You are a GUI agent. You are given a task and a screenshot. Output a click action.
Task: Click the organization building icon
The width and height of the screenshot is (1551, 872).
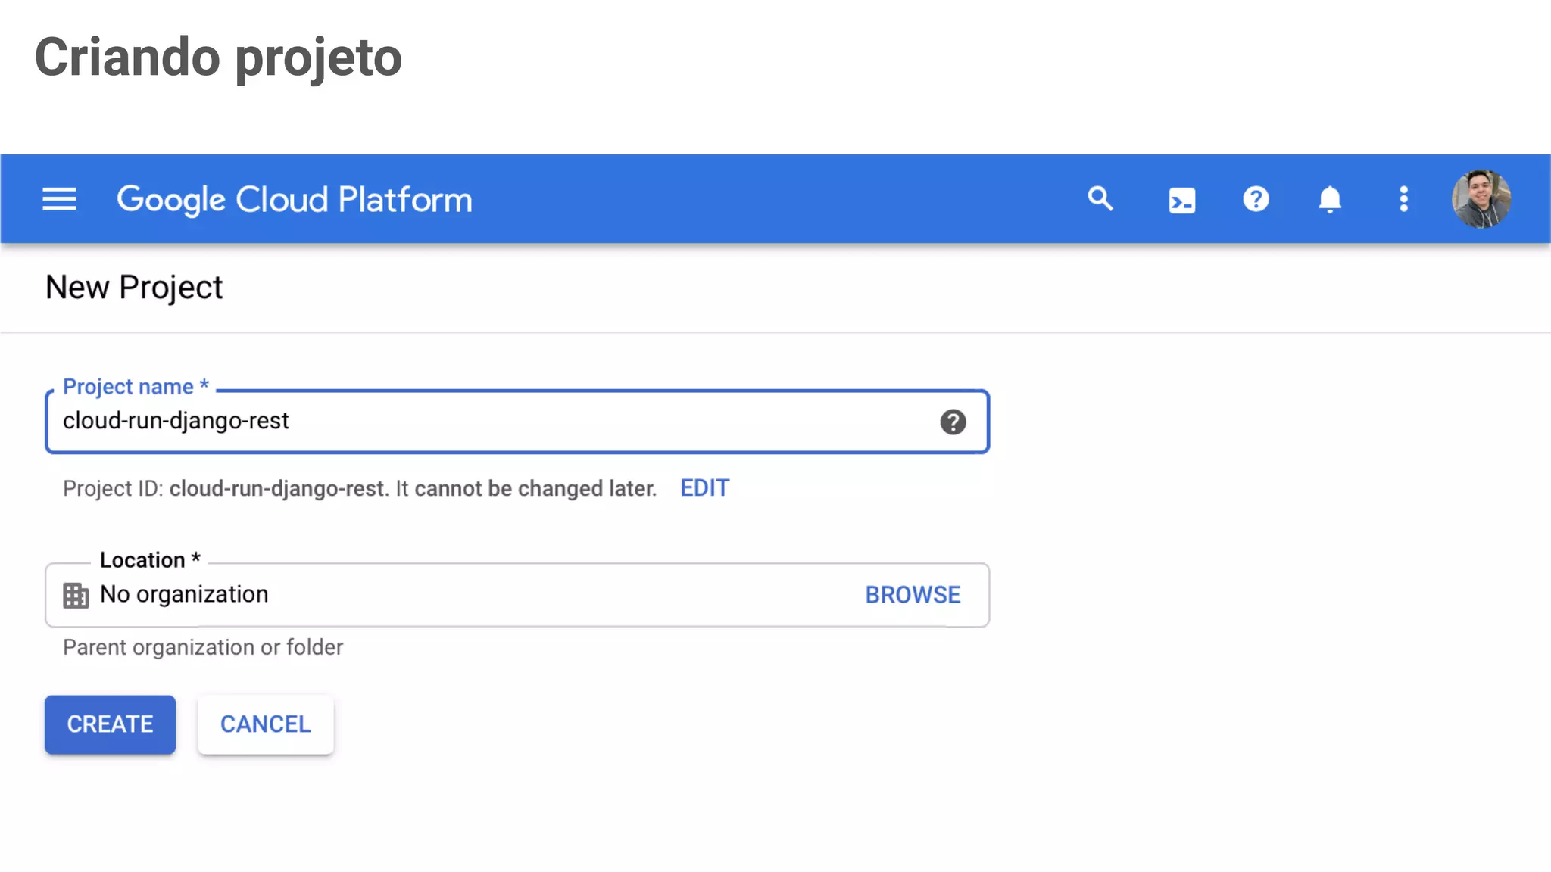pos(76,595)
